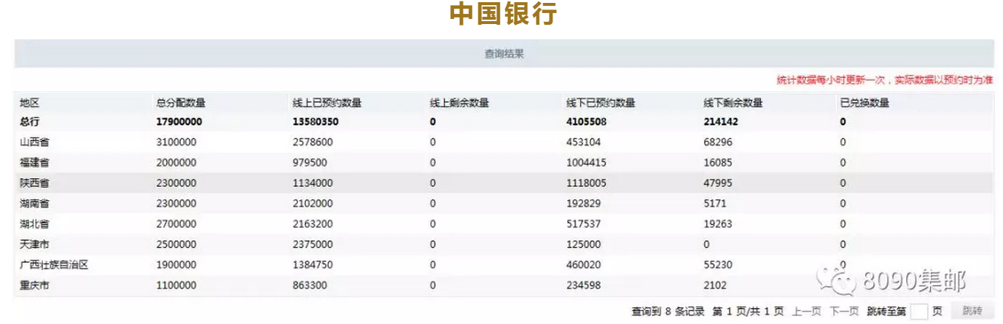Click 山西省 offline remaining 68296
1003x324 pixels.
tap(718, 142)
